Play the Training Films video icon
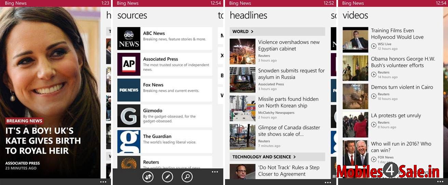 [x=374, y=46]
